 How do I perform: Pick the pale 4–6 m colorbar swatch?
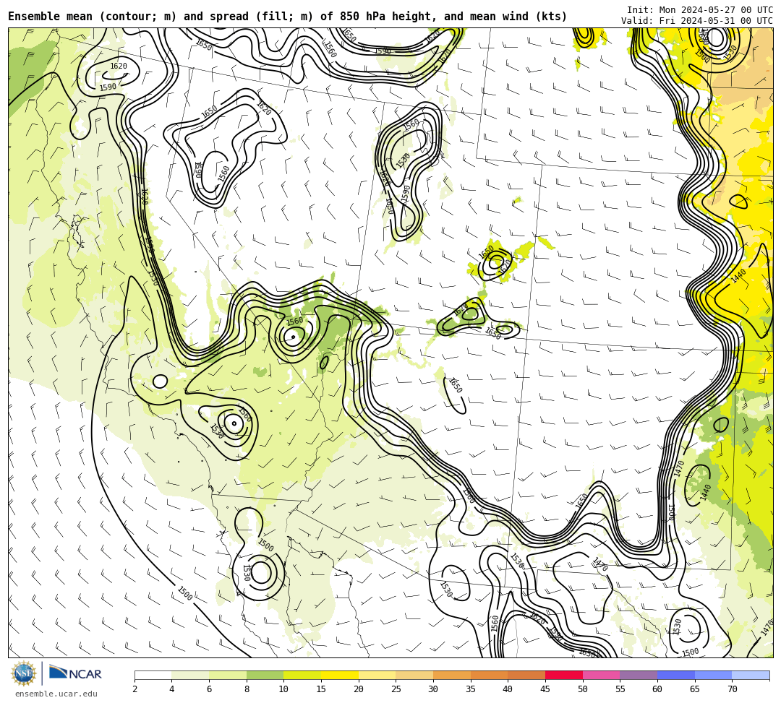[x=190, y=675]
